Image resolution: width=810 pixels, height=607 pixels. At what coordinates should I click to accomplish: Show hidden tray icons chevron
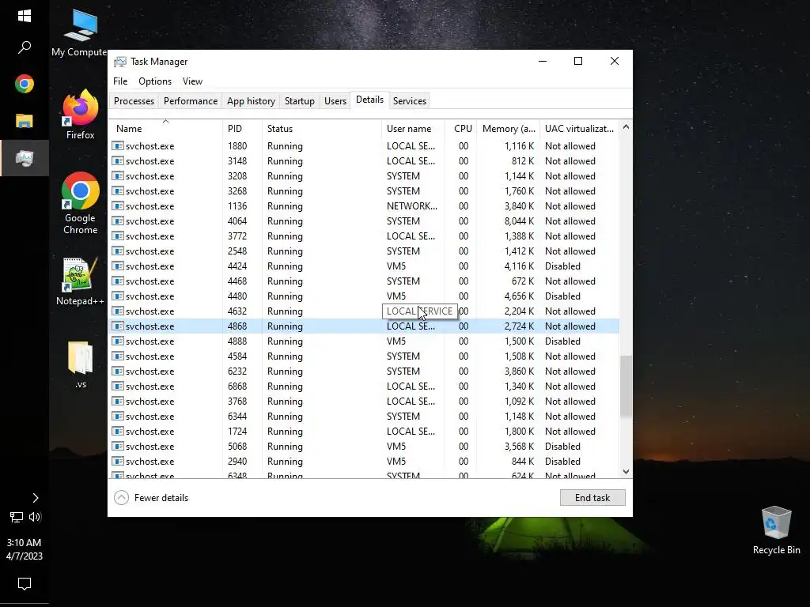click(x=35, y=498)
